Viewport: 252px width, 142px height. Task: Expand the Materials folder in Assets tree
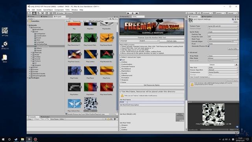tap(31, 52)
